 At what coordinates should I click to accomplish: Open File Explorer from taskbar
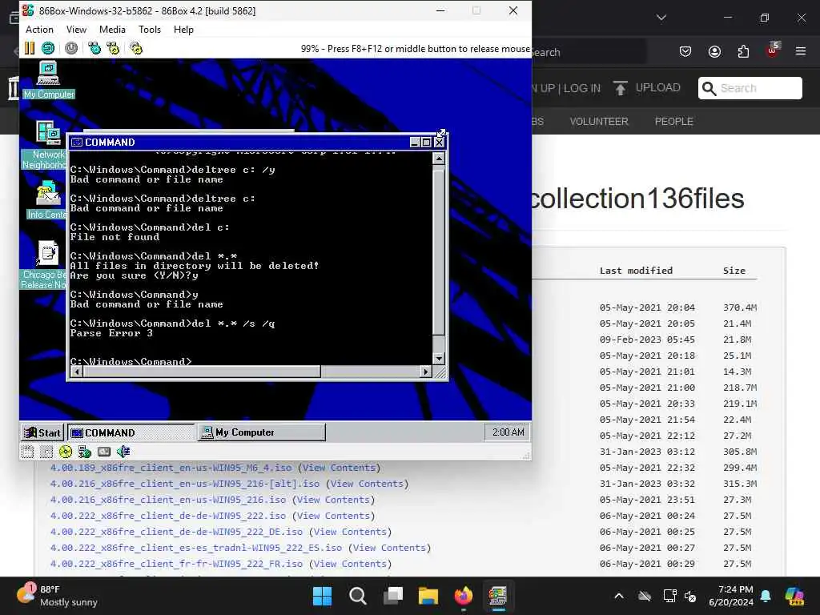point(428,596)
